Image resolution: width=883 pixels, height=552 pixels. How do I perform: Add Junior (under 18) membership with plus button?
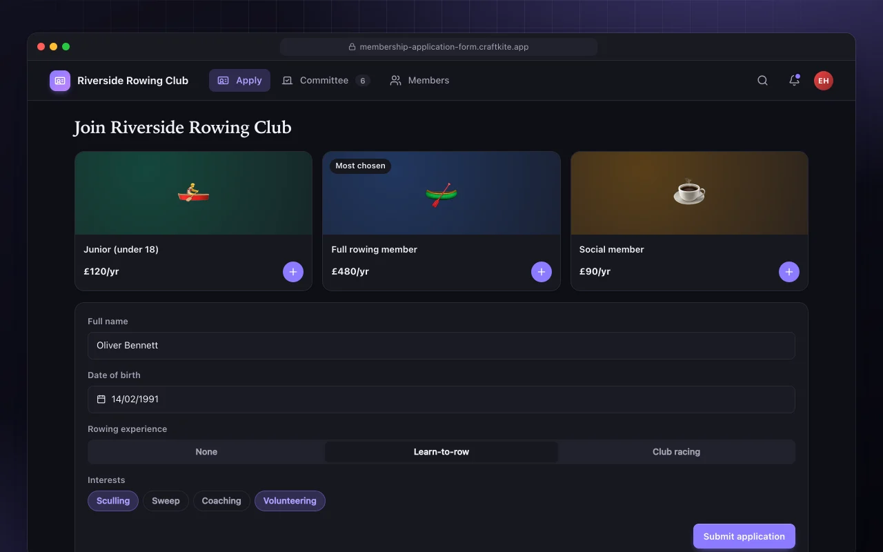293,272
